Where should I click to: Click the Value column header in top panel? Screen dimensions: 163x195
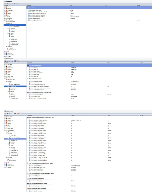(71, 5)
